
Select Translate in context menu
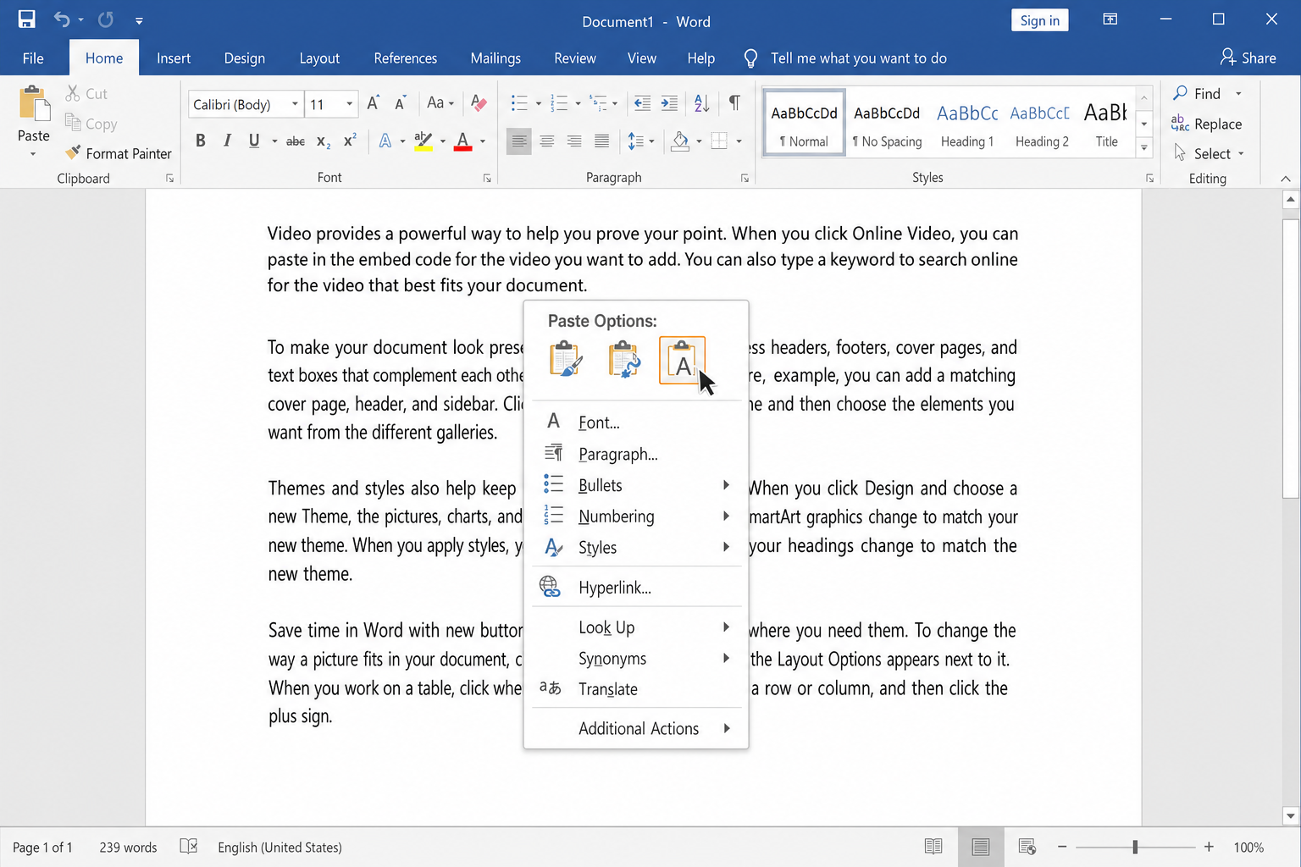636,689
